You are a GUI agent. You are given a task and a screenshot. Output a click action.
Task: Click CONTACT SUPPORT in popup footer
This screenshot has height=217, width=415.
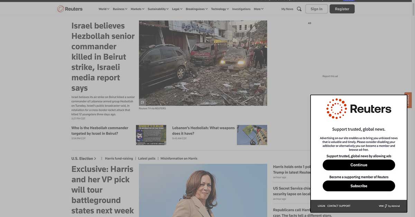(x=339, y=206)
